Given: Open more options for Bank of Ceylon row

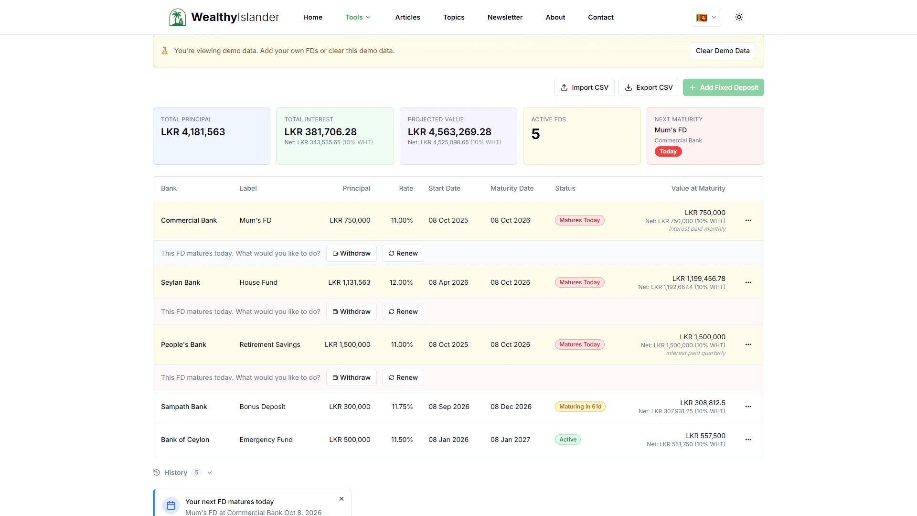Looking at the screenshot, I should 748,440.
